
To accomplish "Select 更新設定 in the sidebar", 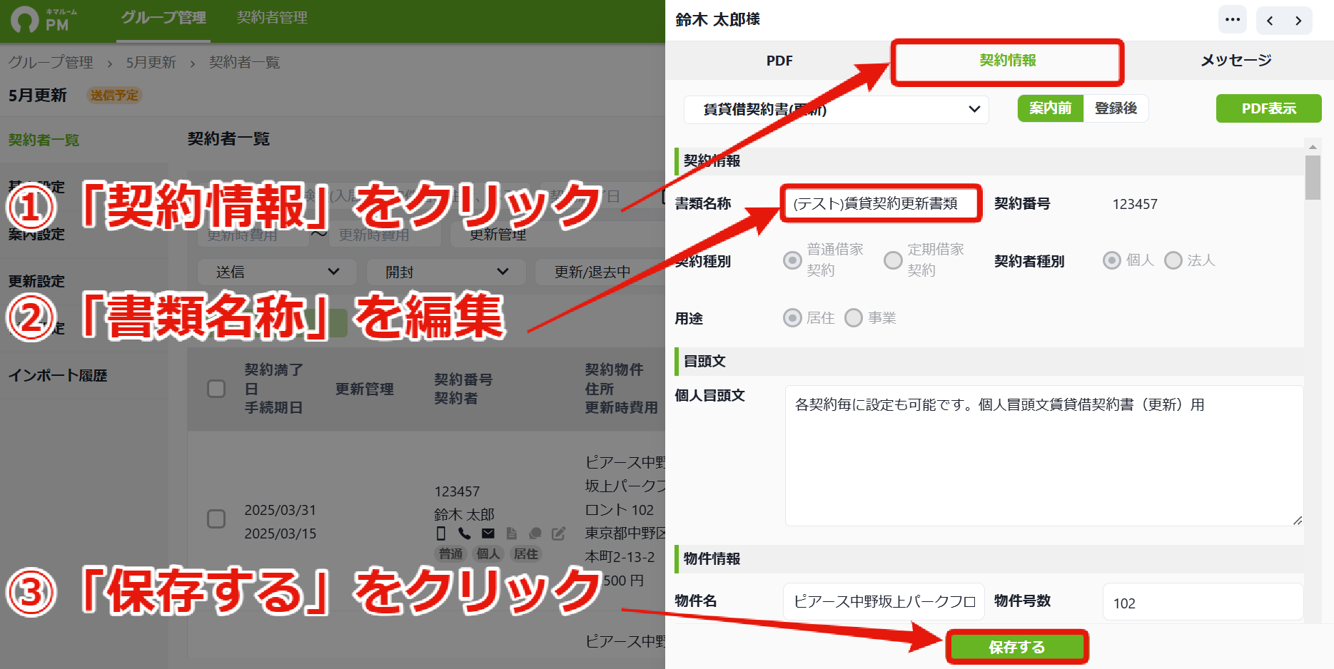I will pos(36,281).
